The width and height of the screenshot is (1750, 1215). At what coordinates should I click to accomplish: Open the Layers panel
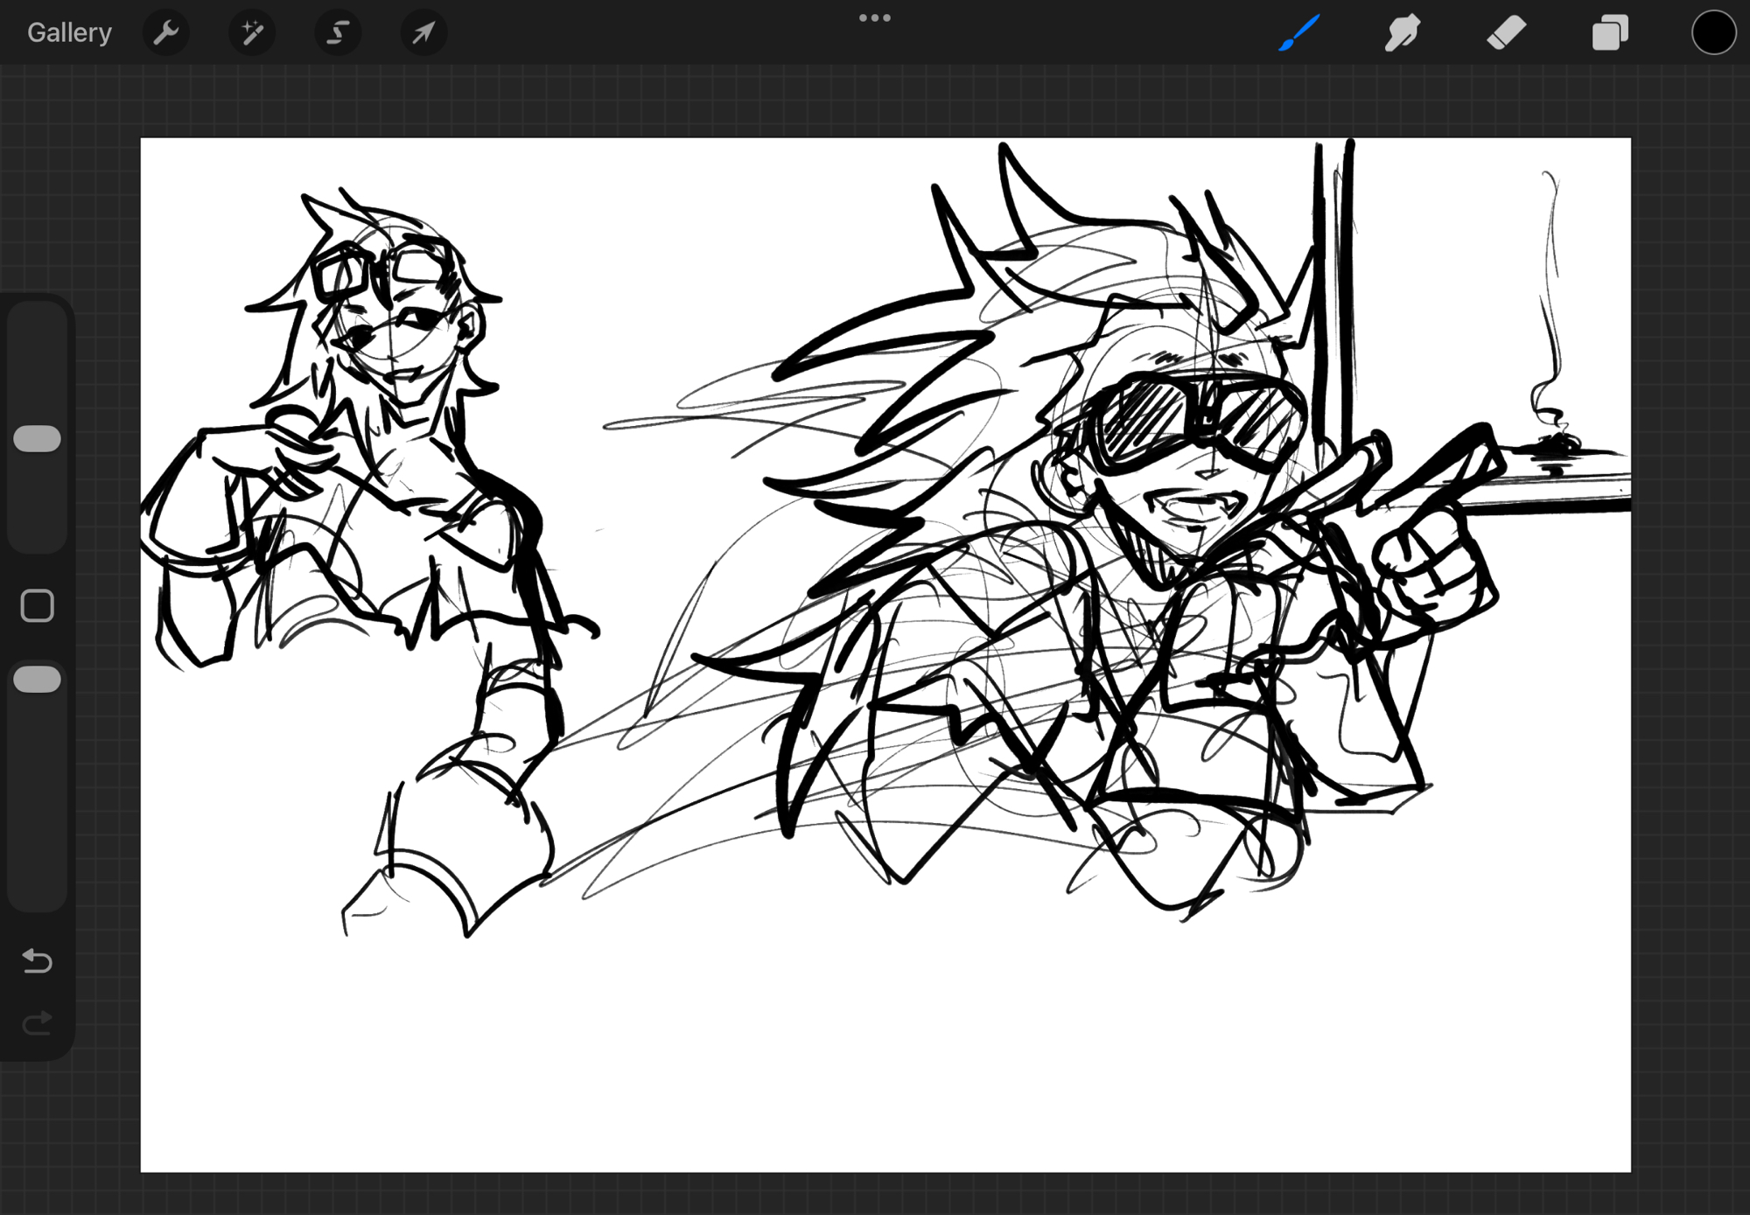pos(1609,33)
